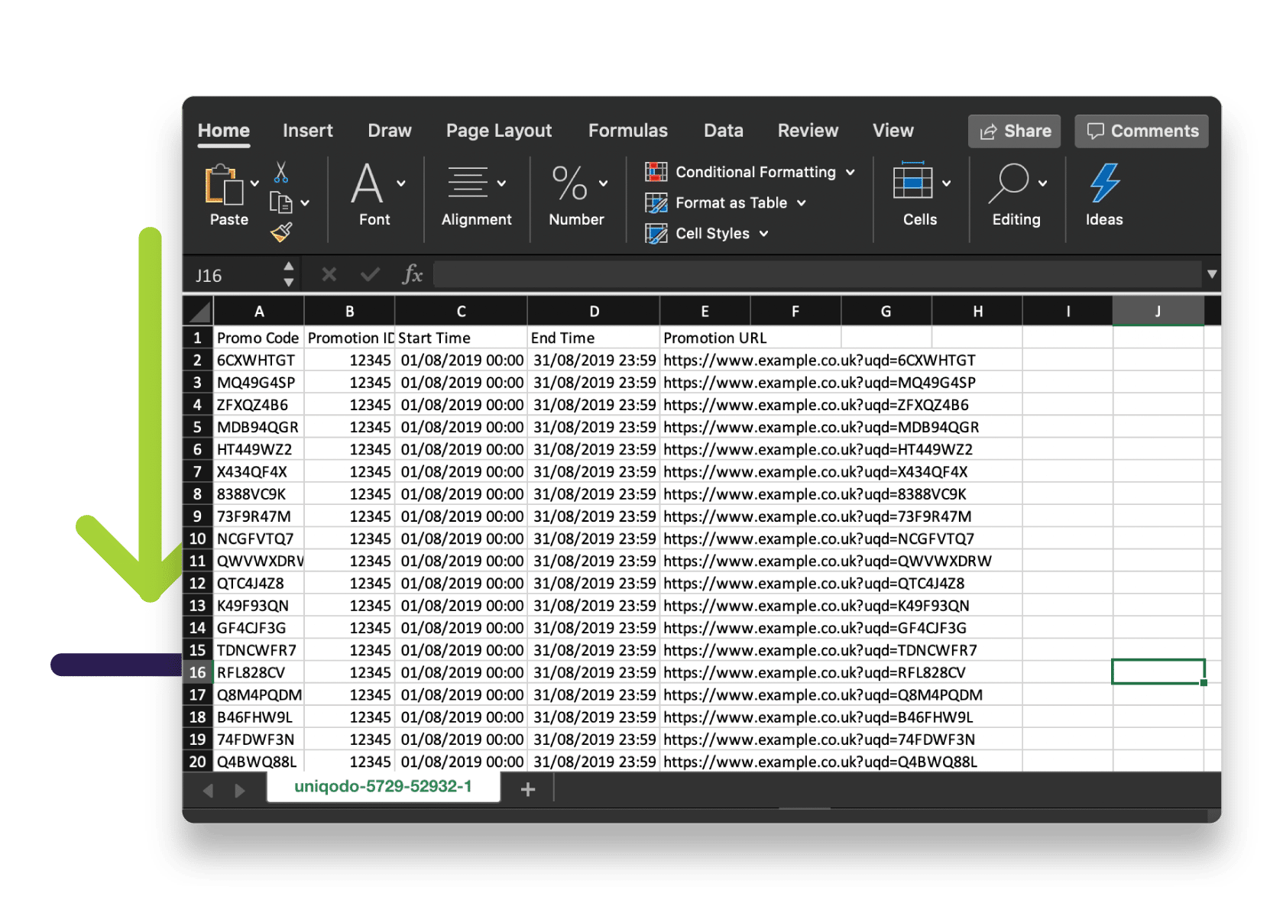
Task: Open the Formulas ribbon tab
Action: pos(628,131)
